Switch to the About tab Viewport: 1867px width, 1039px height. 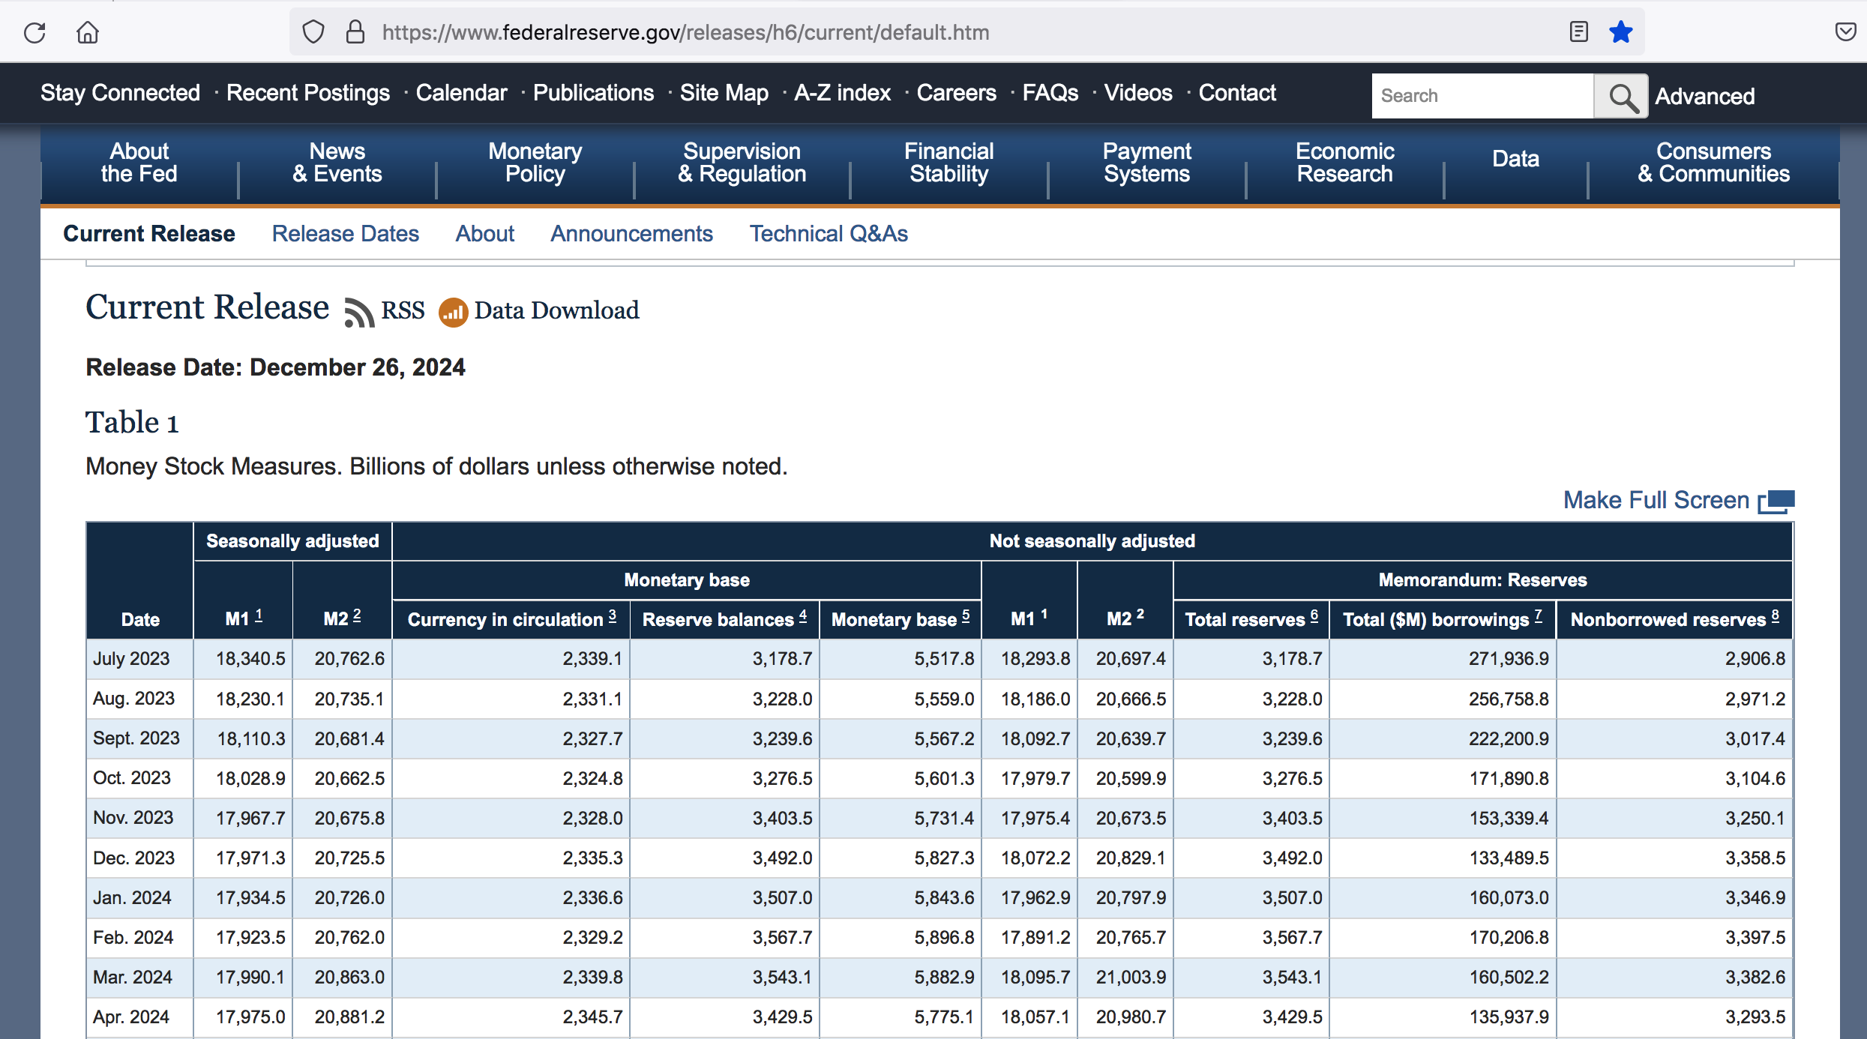485,234
